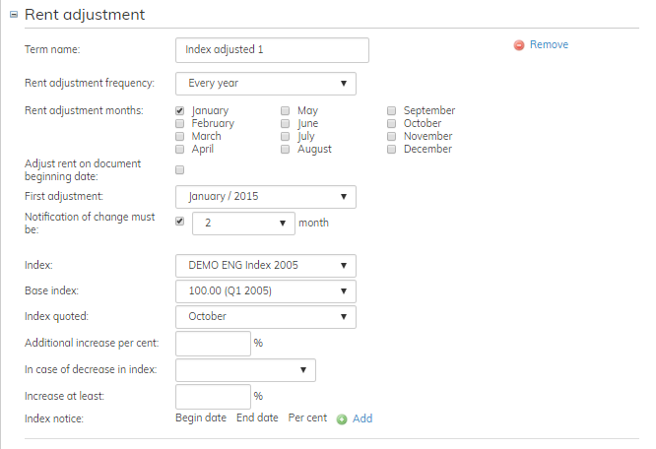Open the First adjustment date dropdown

pyautogui.click(x=265, y=197)
